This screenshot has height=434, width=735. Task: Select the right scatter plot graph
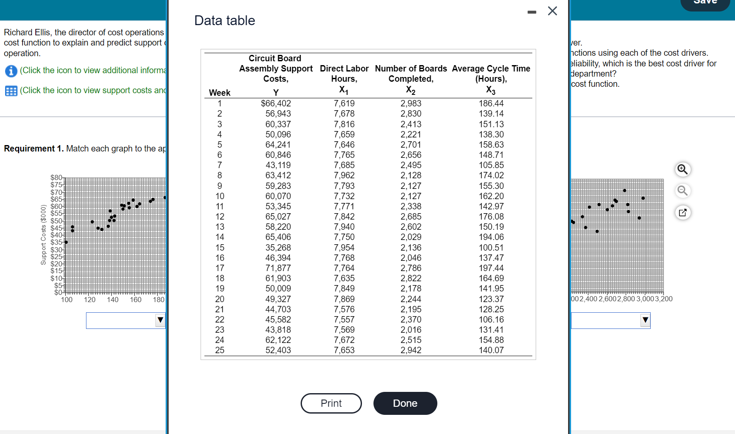coord(617,234)
